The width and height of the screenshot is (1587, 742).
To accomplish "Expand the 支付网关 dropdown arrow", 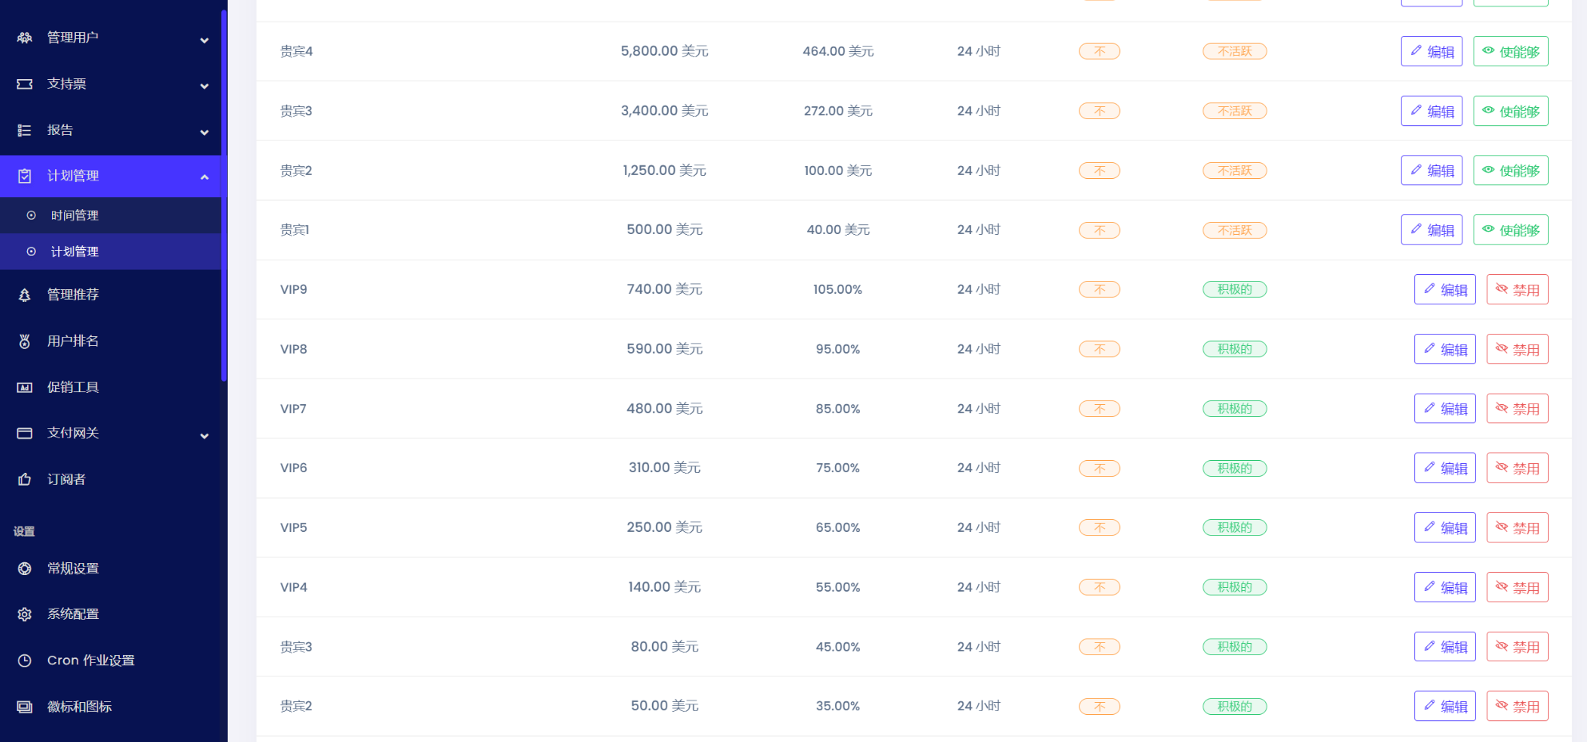I will tap(205, 435).
